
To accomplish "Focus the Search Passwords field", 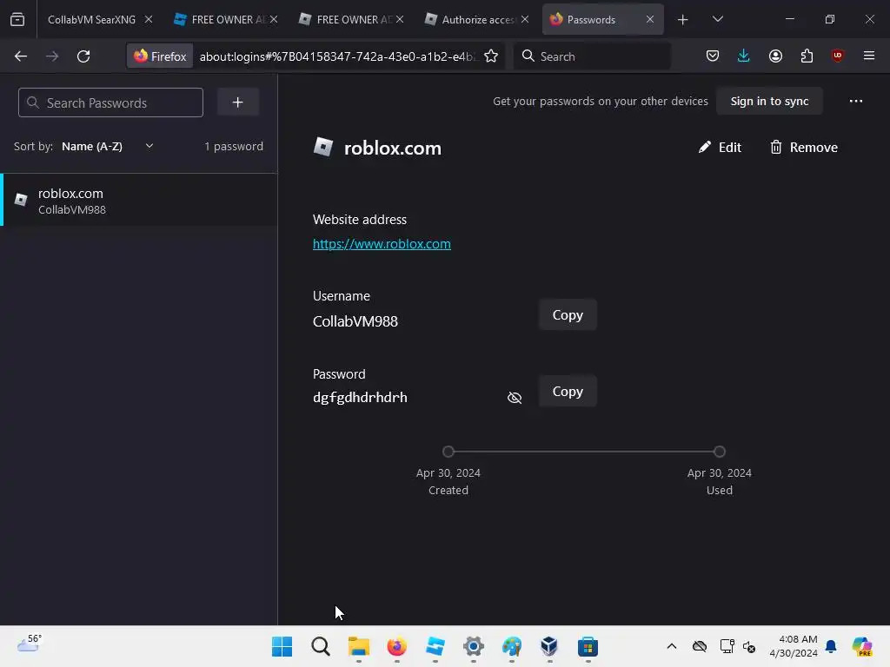I will pyautogui.click(x=110, y=102).
